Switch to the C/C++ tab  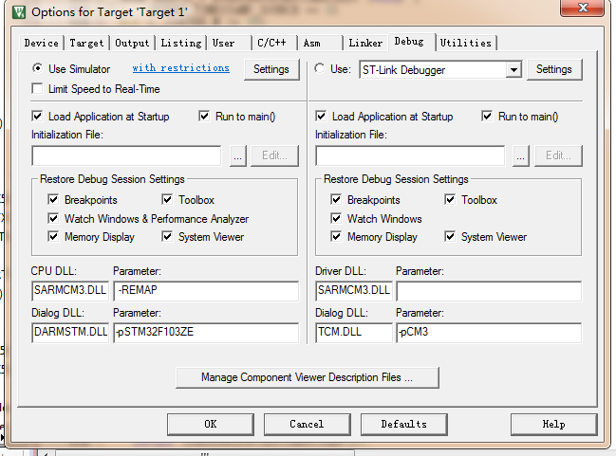pos(274,43)
